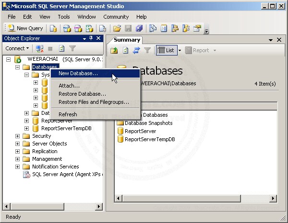Image resolution: width=288 pixels, height=223 pixels.
Task: Click the Properties Window toolbar icon
Action: 197,28
